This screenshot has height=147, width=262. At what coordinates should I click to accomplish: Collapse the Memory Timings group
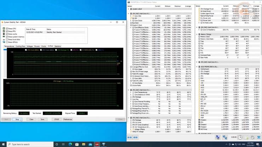click(x=197, y=34)
